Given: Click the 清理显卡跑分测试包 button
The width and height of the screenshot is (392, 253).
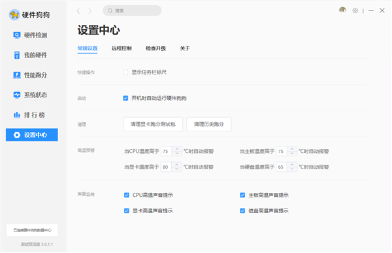Looking at the screenshot, I should [153, 124].
